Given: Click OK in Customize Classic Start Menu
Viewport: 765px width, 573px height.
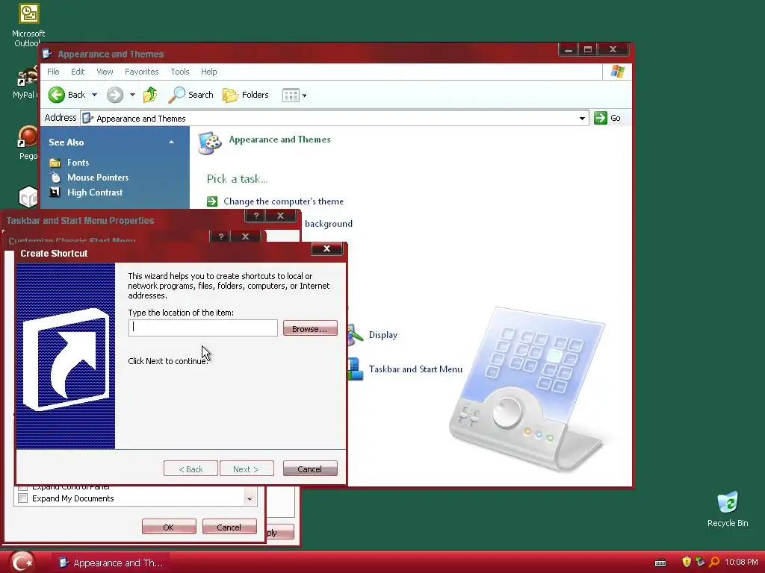Looking at the screenshot, I should (x=169, y=527).
